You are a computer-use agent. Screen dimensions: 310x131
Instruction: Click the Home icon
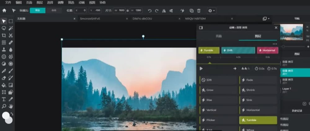pyautogui.click(x=4, y=11)
